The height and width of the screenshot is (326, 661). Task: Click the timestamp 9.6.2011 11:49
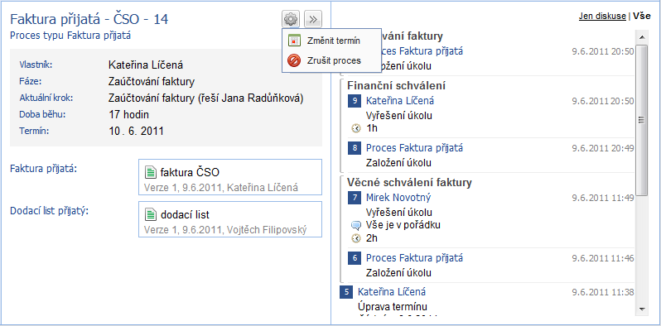(x=603, y=198)
